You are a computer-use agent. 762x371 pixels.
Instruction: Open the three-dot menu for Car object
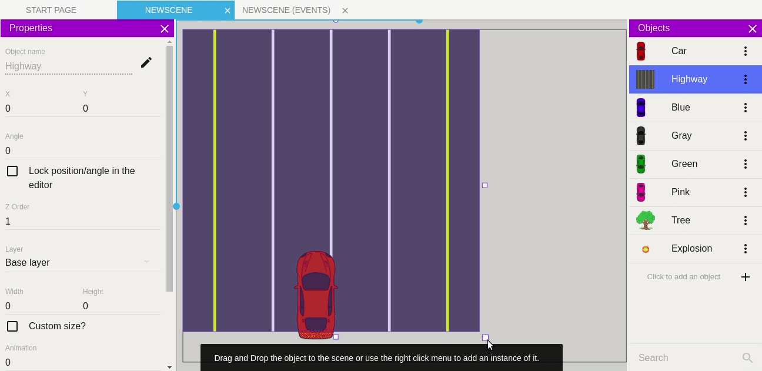(x=745, y=51)
